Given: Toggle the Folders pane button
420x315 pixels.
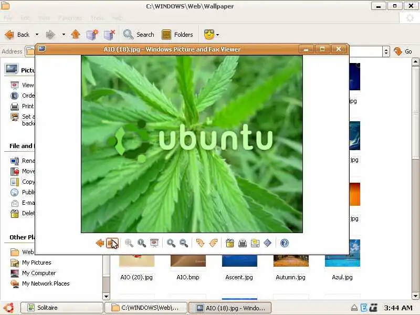Looking at the screenshot, I should pos(177,35).
